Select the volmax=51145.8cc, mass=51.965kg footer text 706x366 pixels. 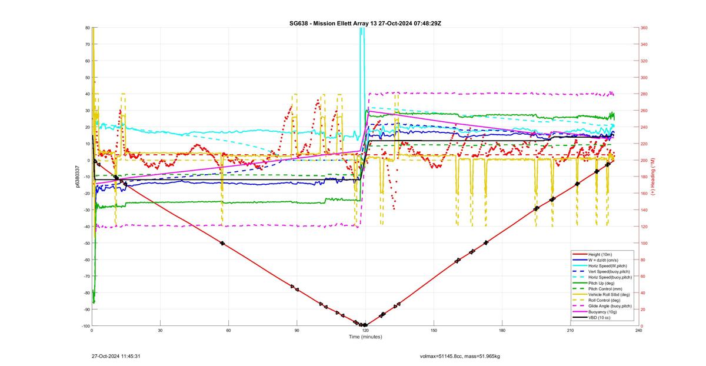460,356
